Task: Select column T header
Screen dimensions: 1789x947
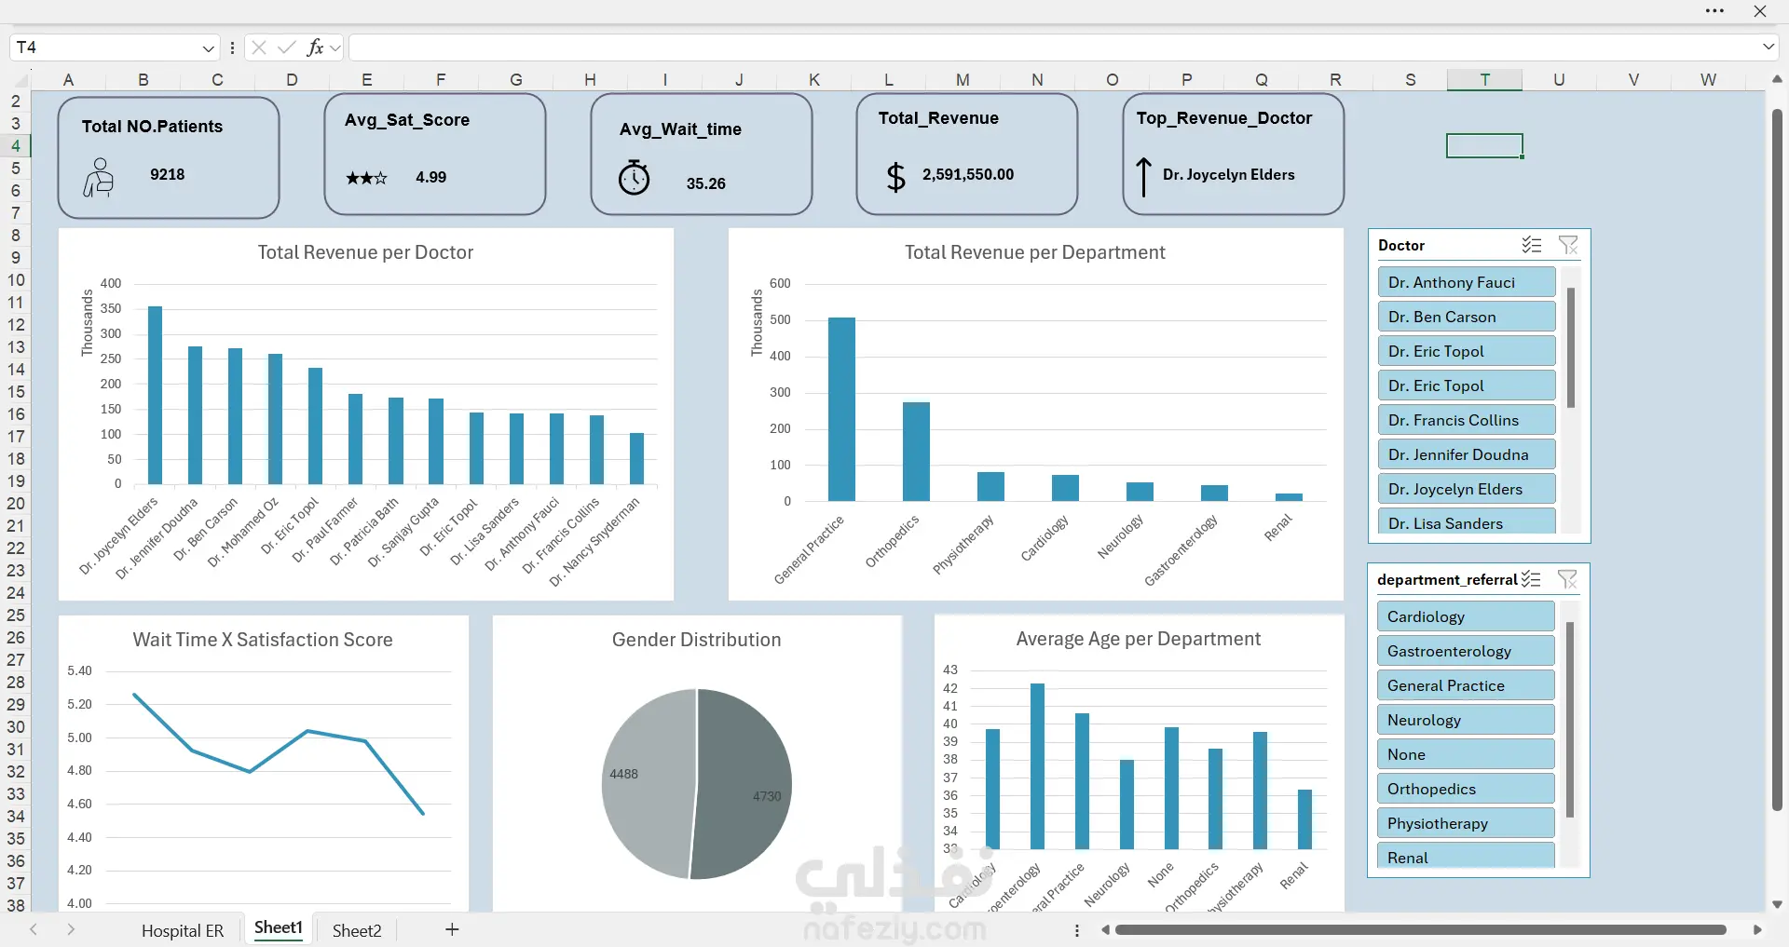Action: 1484,80
